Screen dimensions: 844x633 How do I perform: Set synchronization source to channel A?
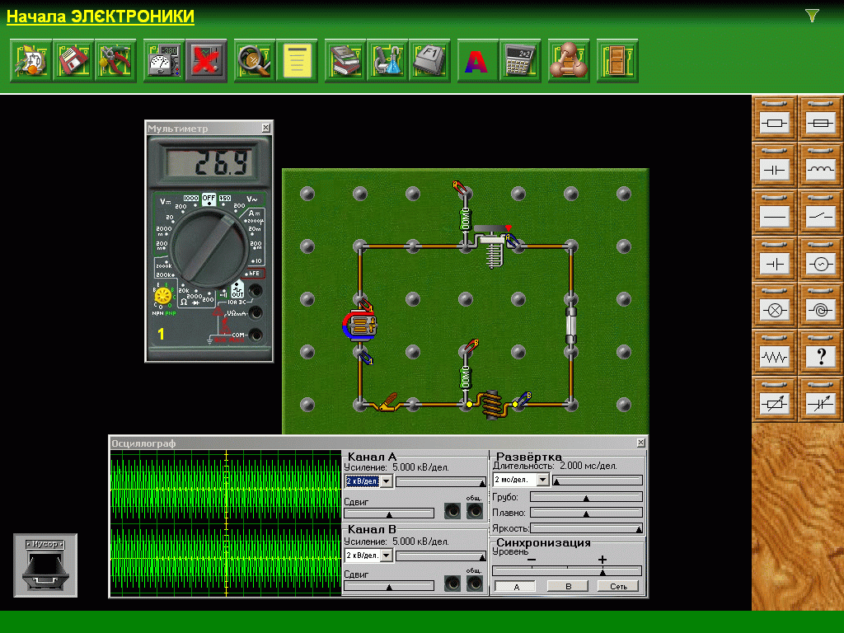click(515, 586)
